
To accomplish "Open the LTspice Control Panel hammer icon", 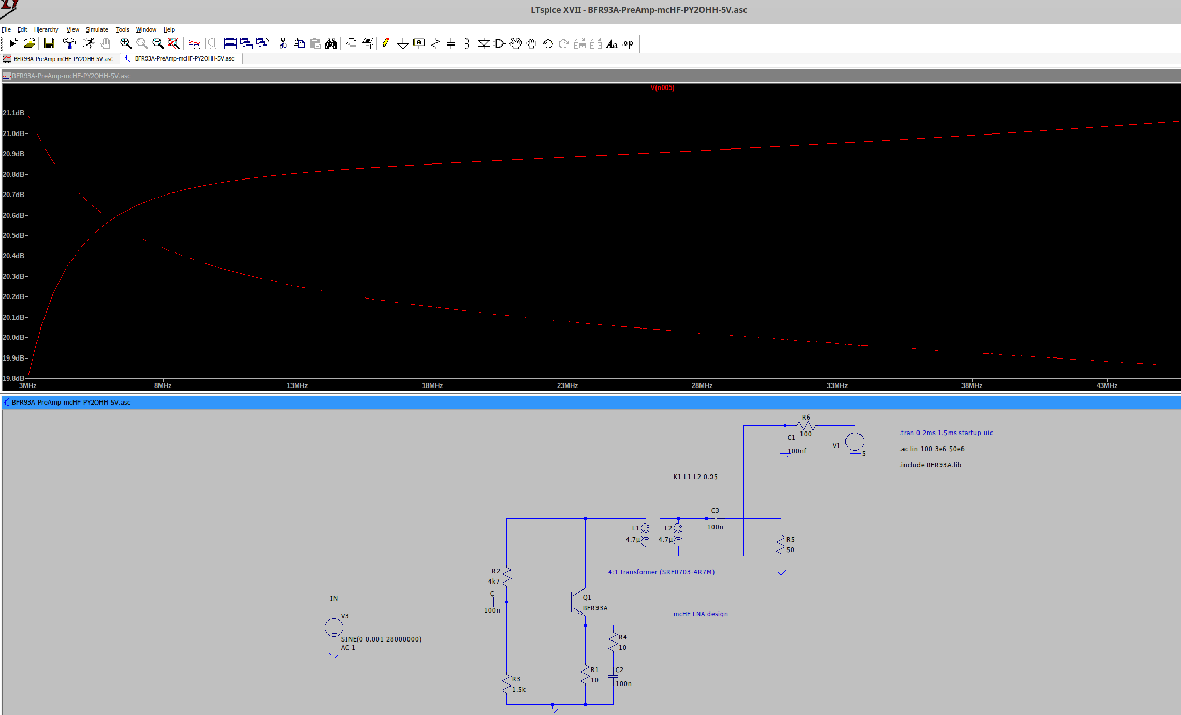I will click(69, 44).
